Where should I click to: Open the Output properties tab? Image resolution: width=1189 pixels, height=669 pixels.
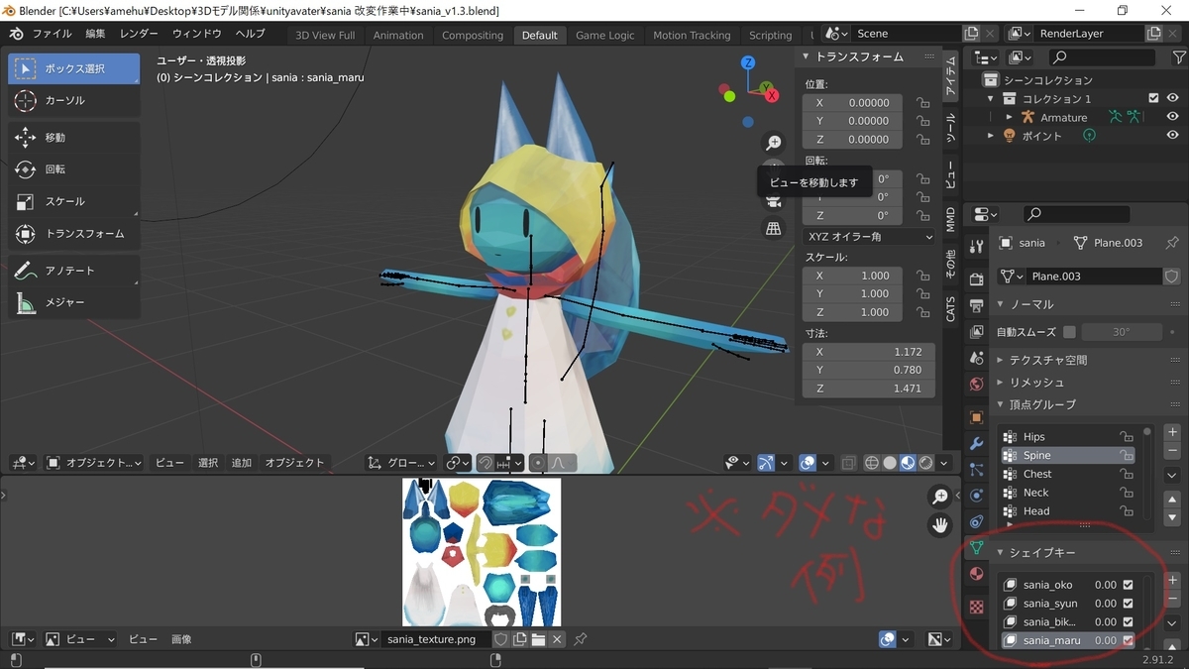click(x=976, y=305)
